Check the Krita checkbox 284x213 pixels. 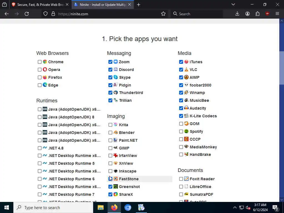(x=110, y=125)
